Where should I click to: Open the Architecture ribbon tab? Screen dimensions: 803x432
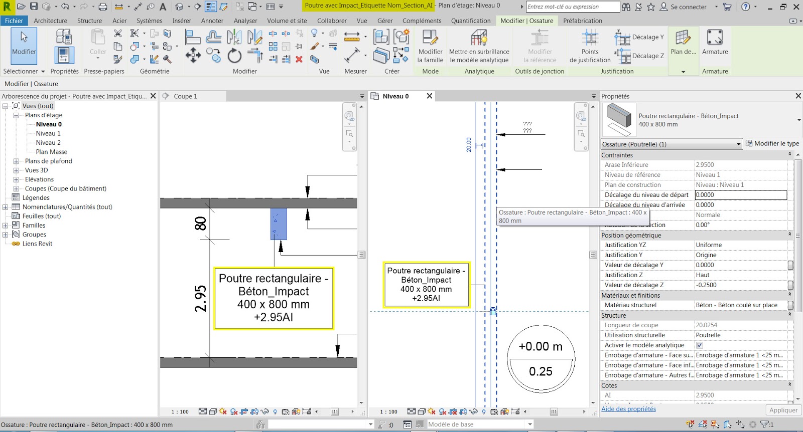(x=50, y=21)
